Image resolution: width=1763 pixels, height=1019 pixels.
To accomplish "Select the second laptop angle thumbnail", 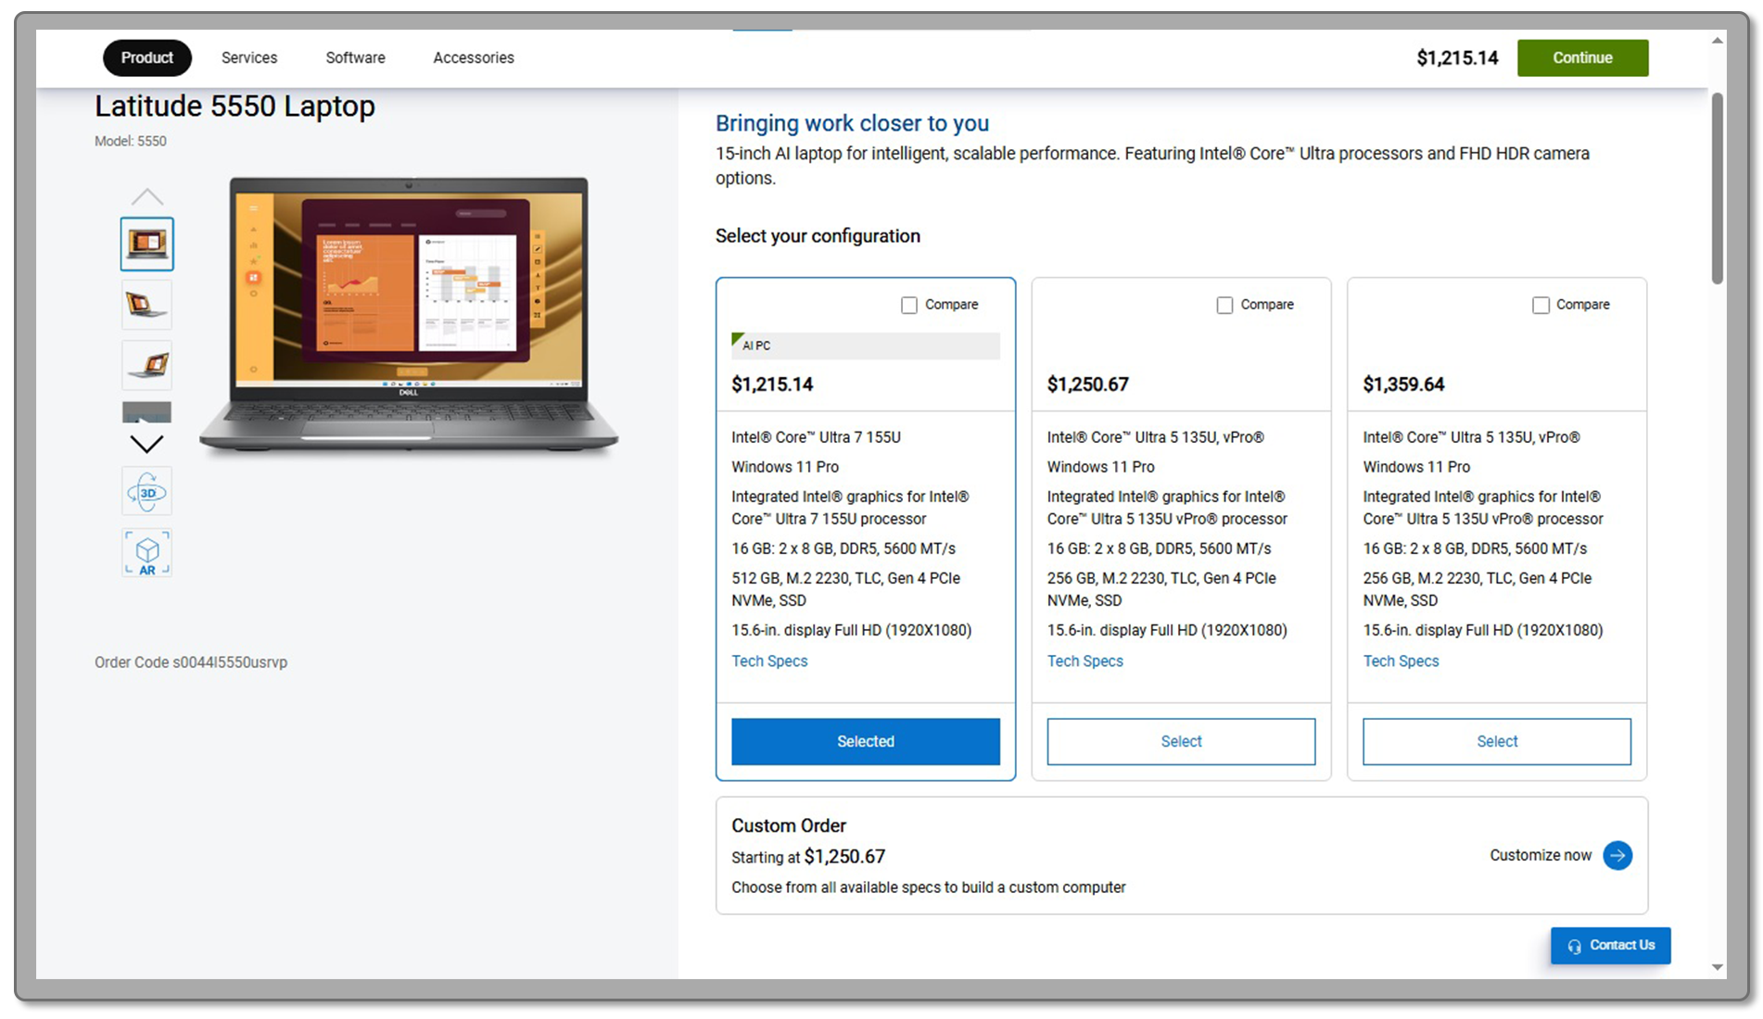I will click(146, 305).
